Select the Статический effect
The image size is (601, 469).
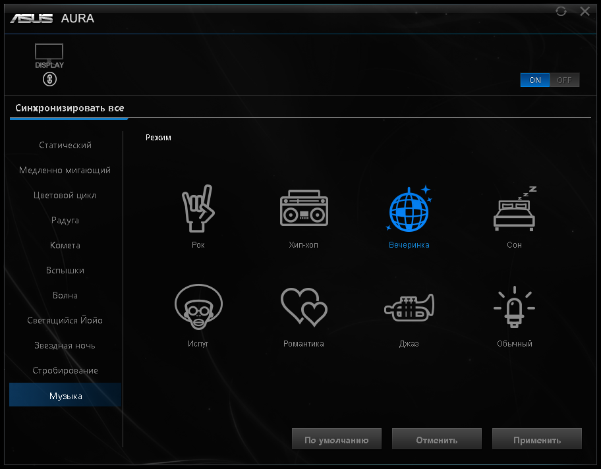(65, 145)
